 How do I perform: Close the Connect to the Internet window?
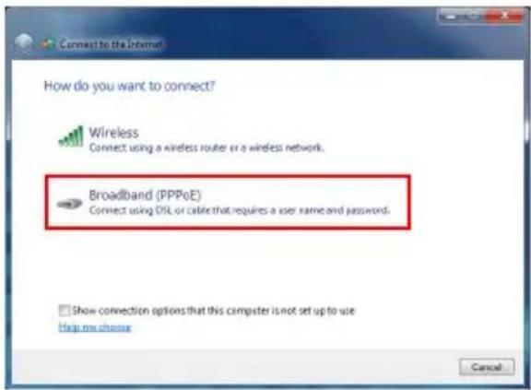505,16
